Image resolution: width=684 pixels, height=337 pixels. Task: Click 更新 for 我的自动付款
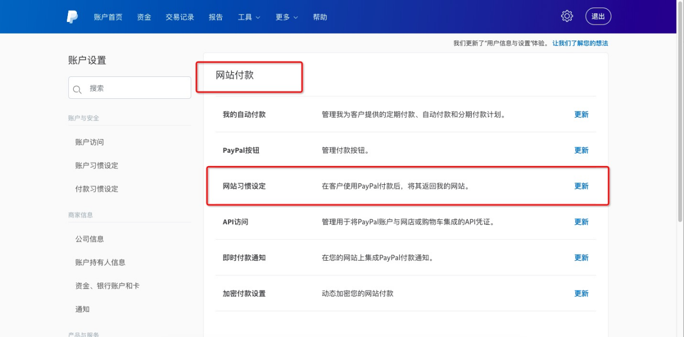pos(581,114)
